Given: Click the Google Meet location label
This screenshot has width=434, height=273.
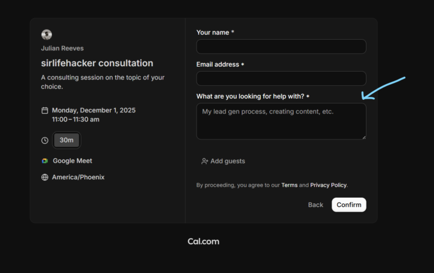Looking at the screenshot, I should tap(72, 161).
